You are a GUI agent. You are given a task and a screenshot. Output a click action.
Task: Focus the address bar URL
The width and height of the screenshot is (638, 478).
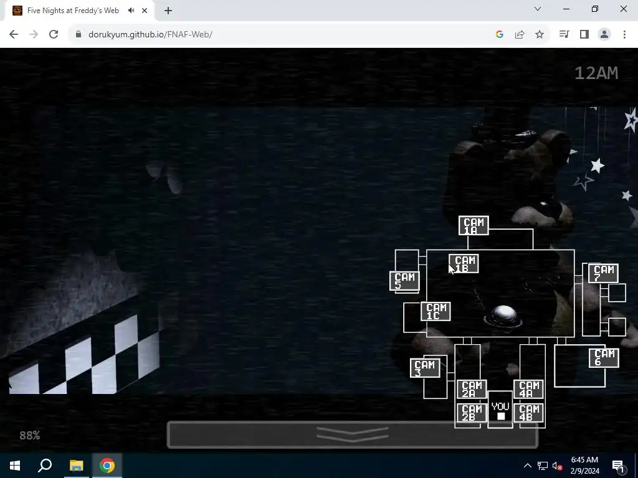point(150,35)
